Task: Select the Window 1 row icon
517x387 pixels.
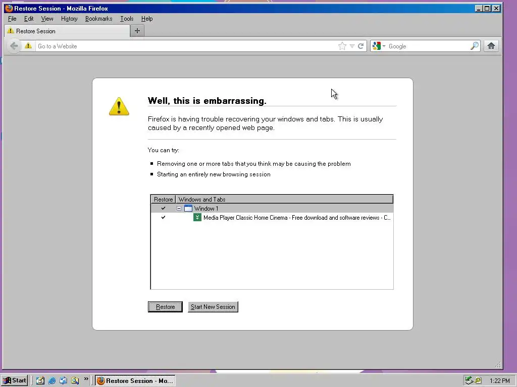Action: coord(188,208)
